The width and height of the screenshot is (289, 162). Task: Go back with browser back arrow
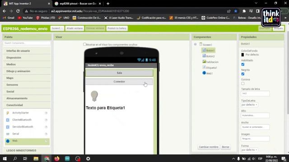4,11
